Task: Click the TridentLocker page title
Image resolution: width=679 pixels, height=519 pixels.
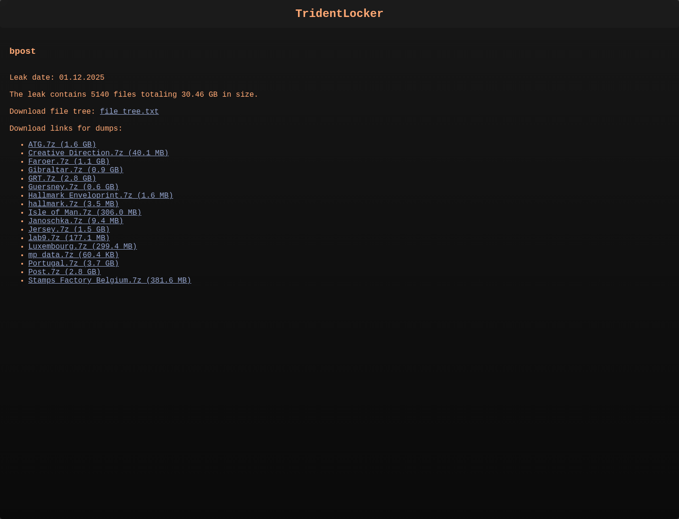Action: click(339, 14)
